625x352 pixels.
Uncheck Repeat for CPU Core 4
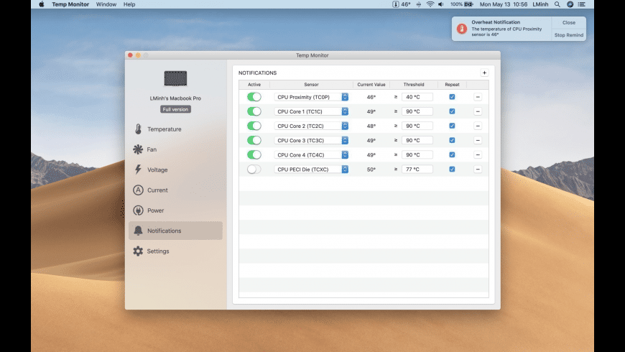[452, 154]
